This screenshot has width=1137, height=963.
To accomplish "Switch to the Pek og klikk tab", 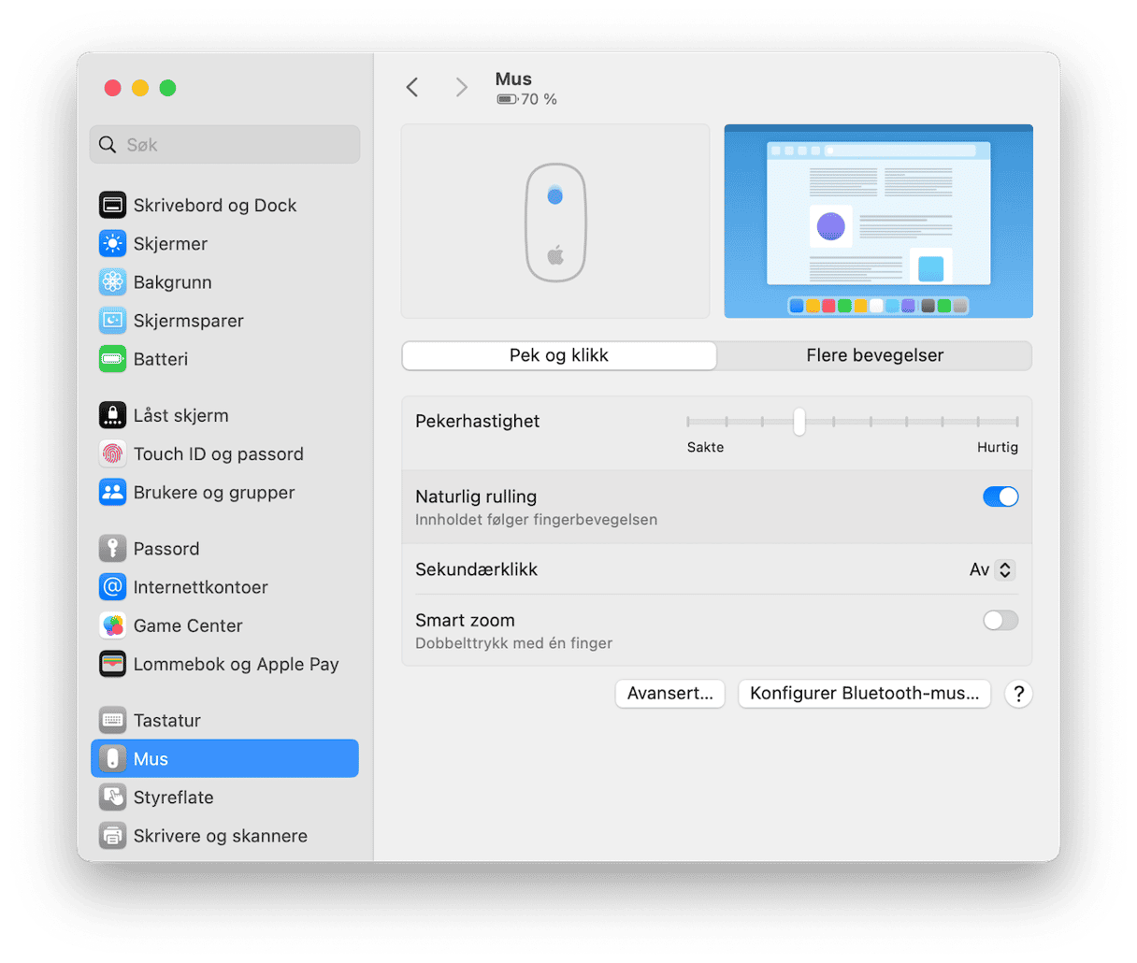I will (559, 355).
